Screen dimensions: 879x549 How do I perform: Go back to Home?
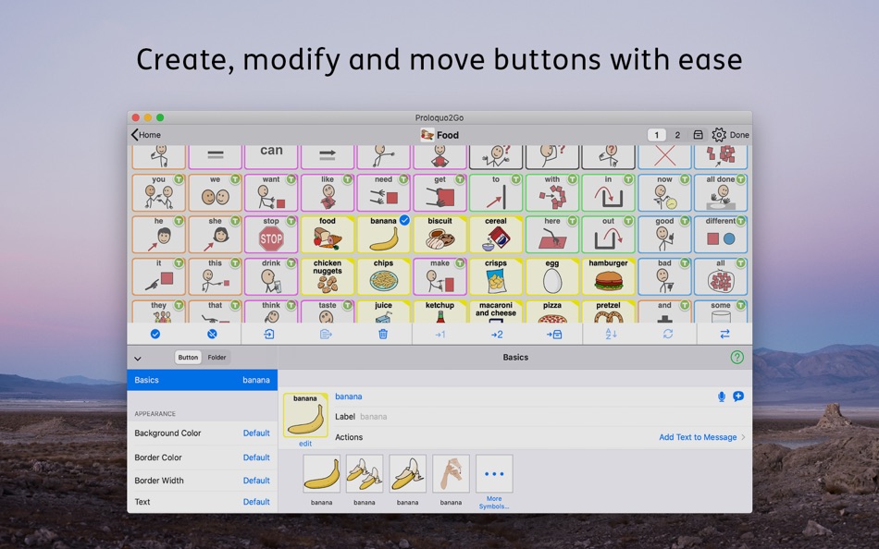point(146,134)
